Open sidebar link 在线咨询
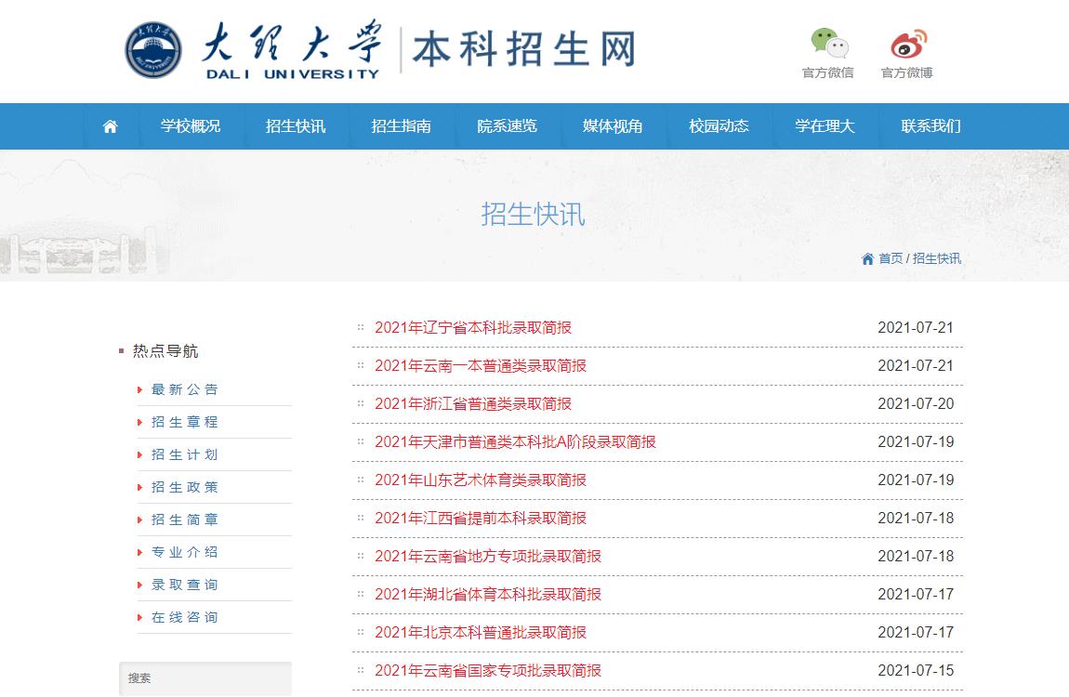This screenshot has height=697, width=1069. tap(185, 617)
